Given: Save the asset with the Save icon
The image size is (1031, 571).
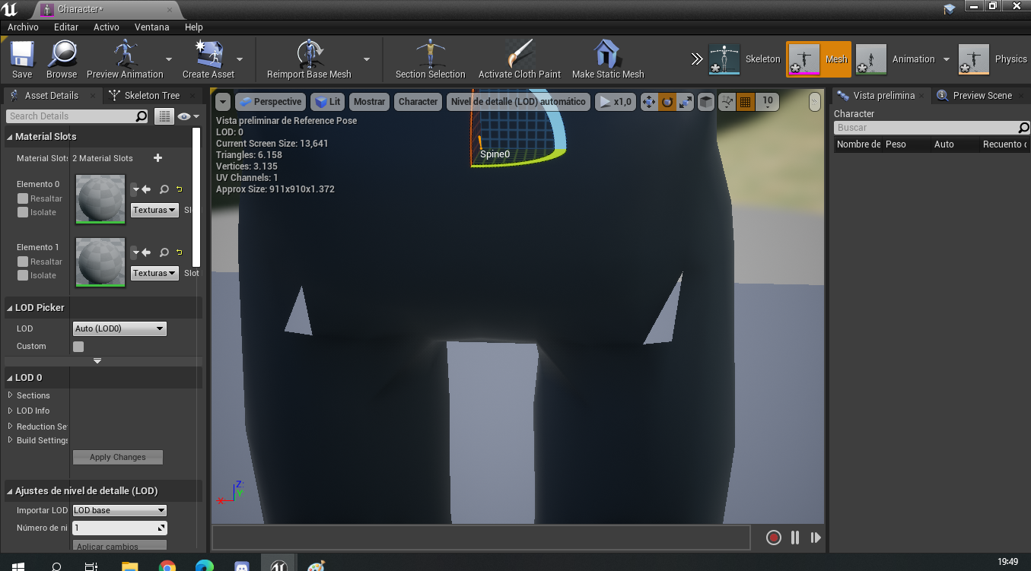Looking at the screenshot, I should [22, 59].
